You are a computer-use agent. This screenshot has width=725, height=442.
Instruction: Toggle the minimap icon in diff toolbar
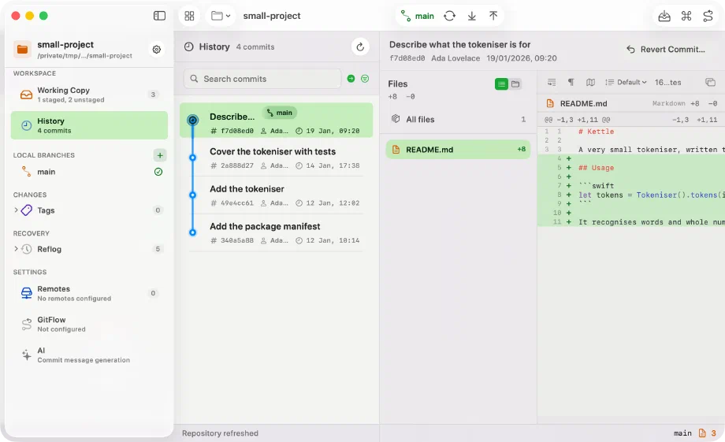click(x=590, y=82)
